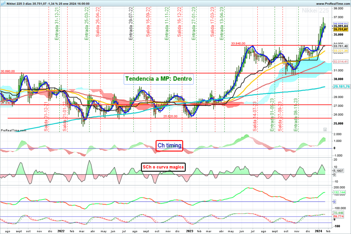The height and width of the screenshot is (234, 351).
Task: Select the 'Salida 26-04-22' marker label
Action: (x=98, y=22)
